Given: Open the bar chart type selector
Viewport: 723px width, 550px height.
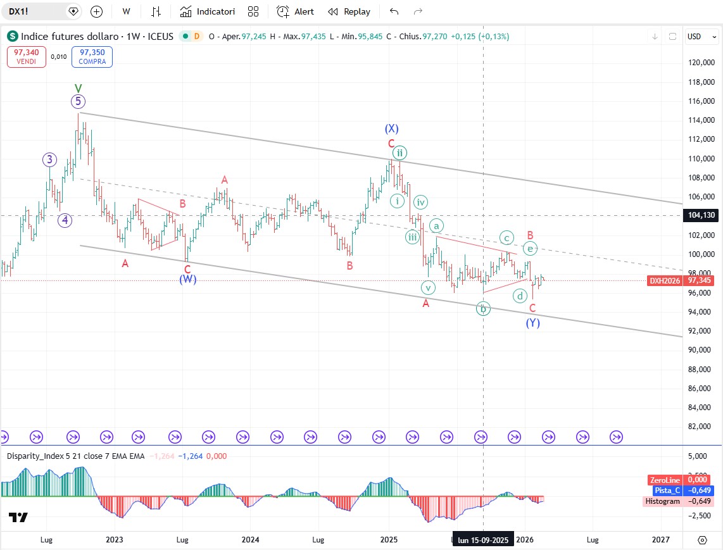Looking at the screenshot, I should (156, 11).
